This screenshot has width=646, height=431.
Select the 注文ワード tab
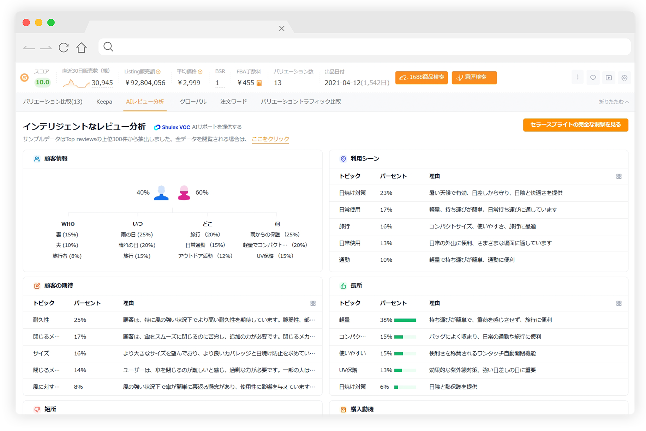[233, 102]
